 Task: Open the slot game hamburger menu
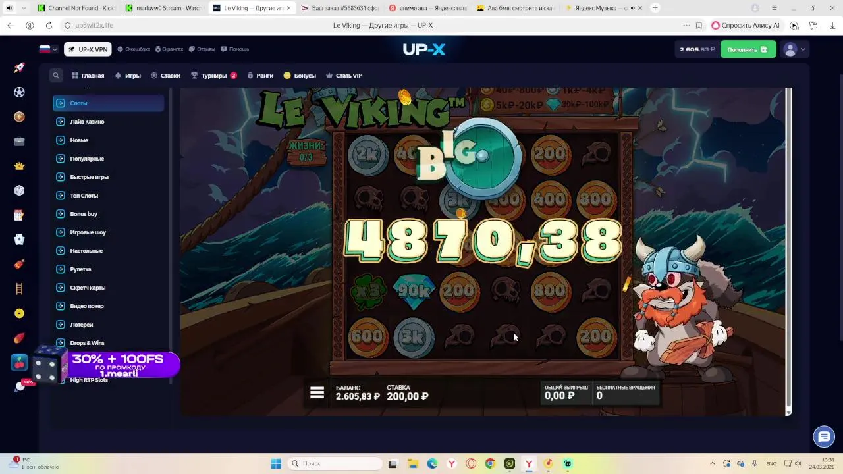tap(317, 392)
